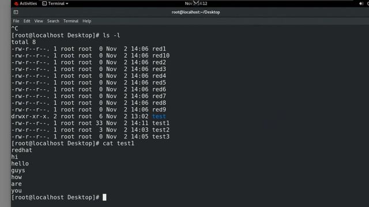Click the output line 'you'
Viewport: 369px width, 207px height.
coord(17,191)
